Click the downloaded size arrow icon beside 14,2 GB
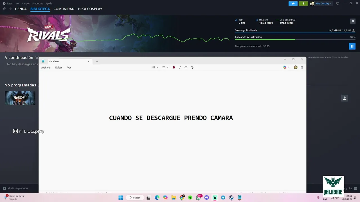This screenshot has width=360, height=202. [x=354, y=30]
